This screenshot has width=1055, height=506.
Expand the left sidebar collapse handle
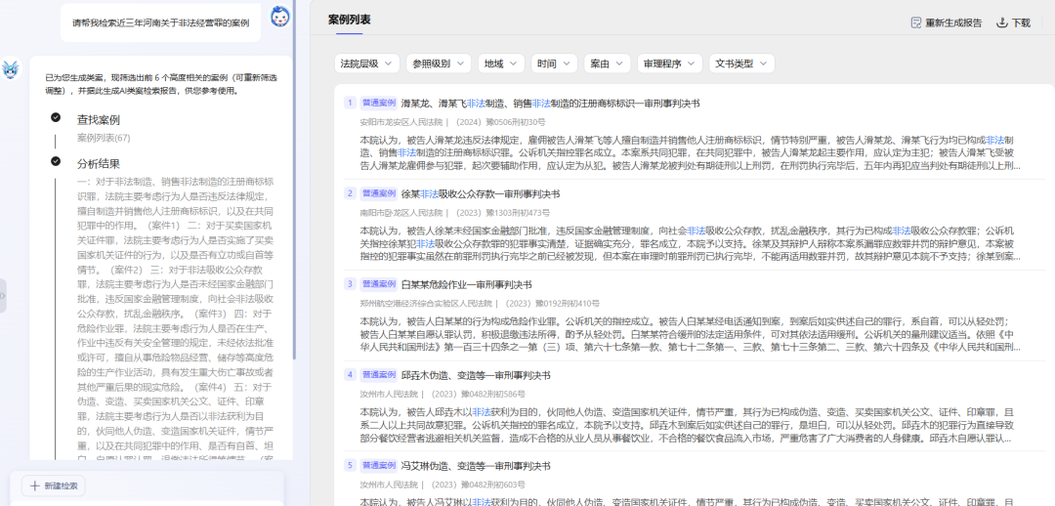tap(3, 295)
